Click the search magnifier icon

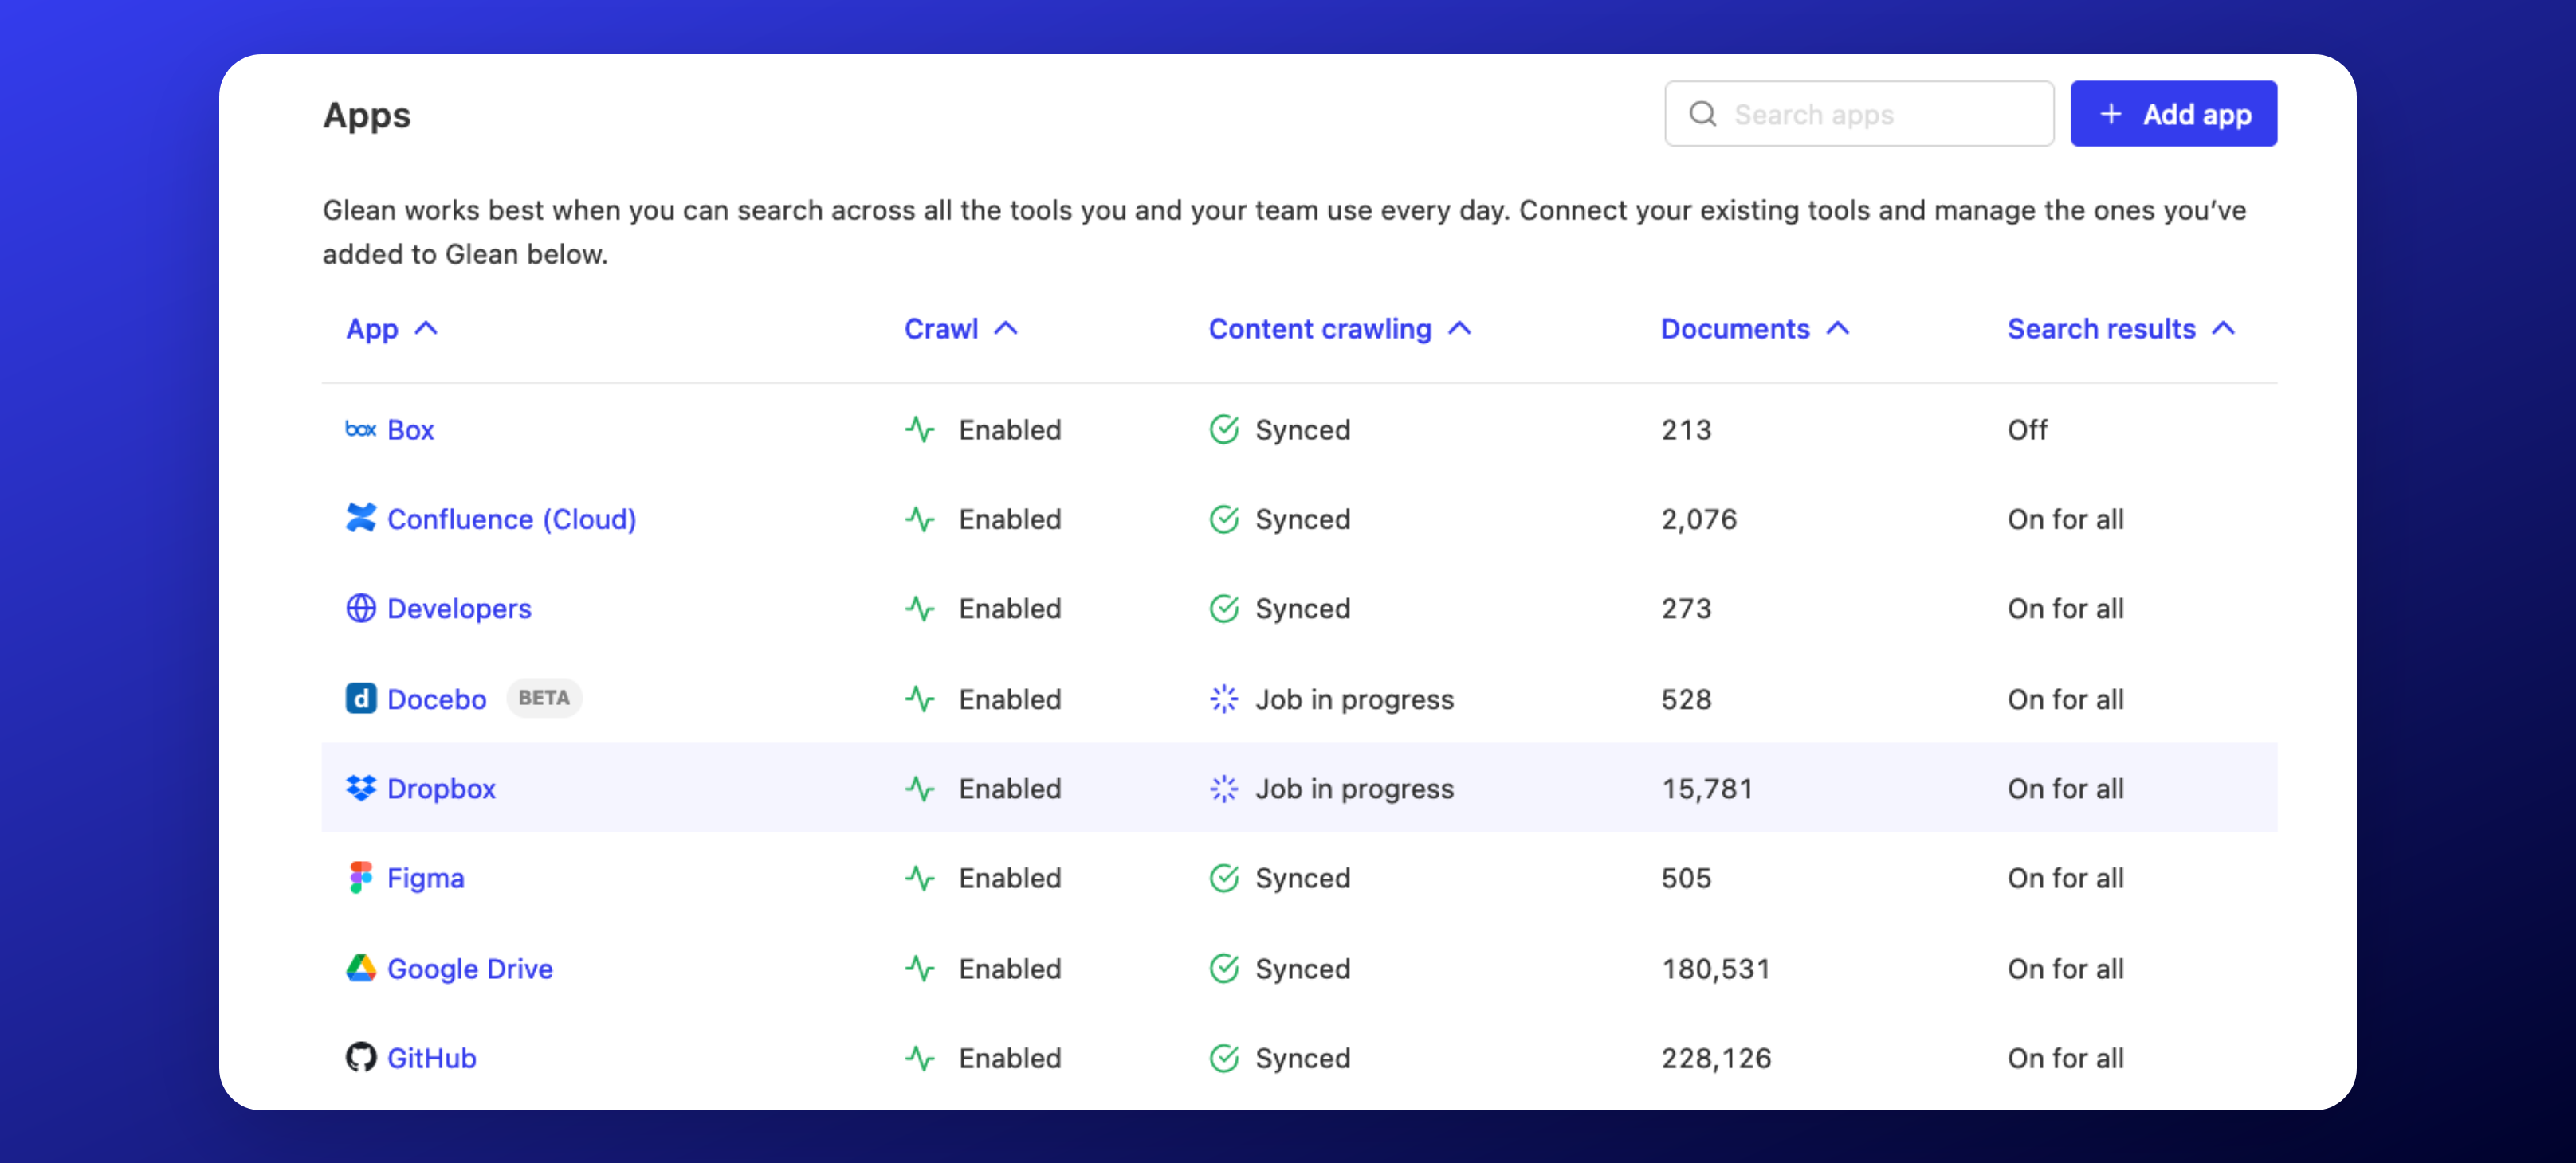coord(1702,115)
